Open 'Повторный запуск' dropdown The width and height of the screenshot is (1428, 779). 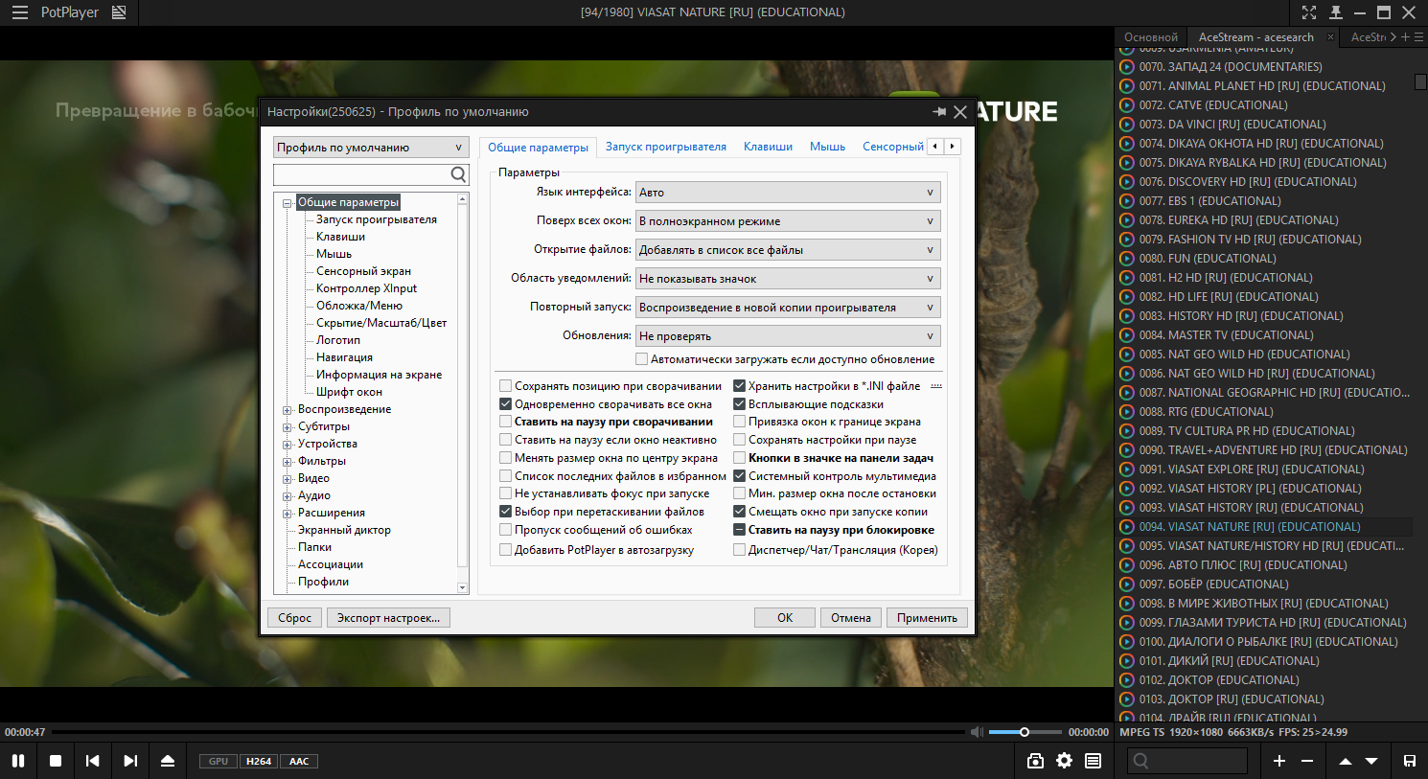(x=788, y=308)
